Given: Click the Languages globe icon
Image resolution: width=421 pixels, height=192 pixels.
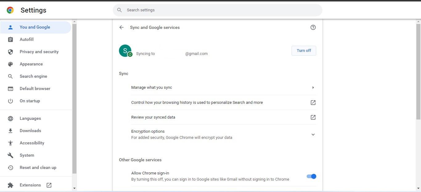Looking at the screenshot, I should pos(10,119).
